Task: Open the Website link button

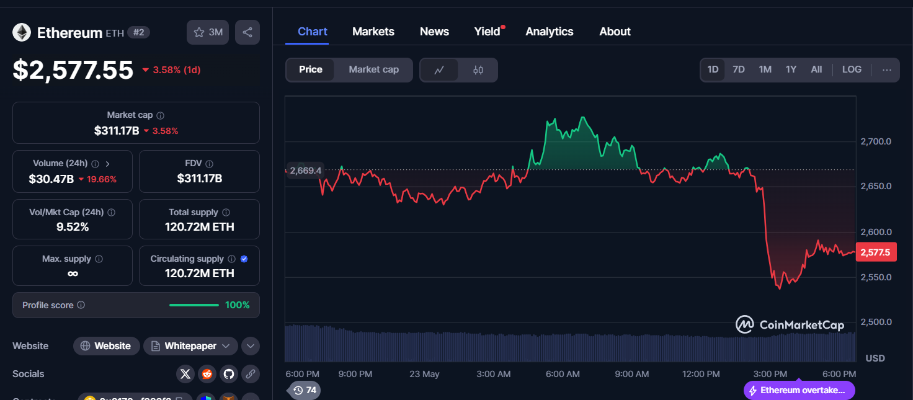Action: coord(106,346)
